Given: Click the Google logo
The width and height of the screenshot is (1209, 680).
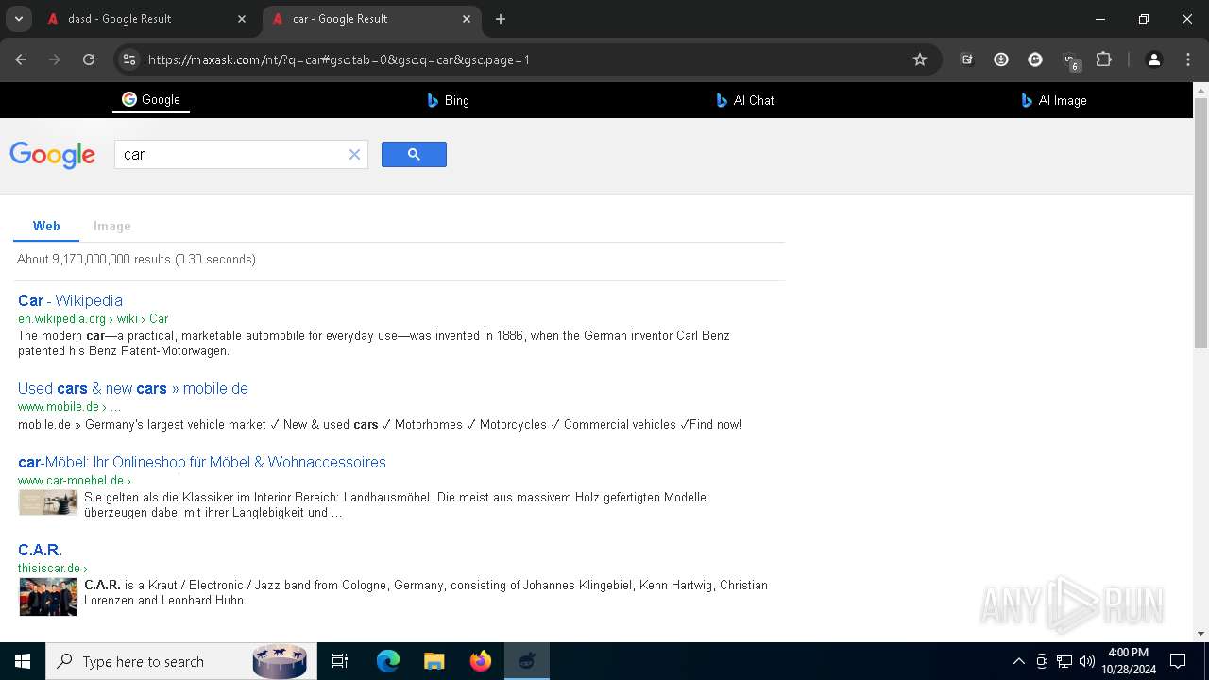Looking at the screenshot, I should coord(53,156).
